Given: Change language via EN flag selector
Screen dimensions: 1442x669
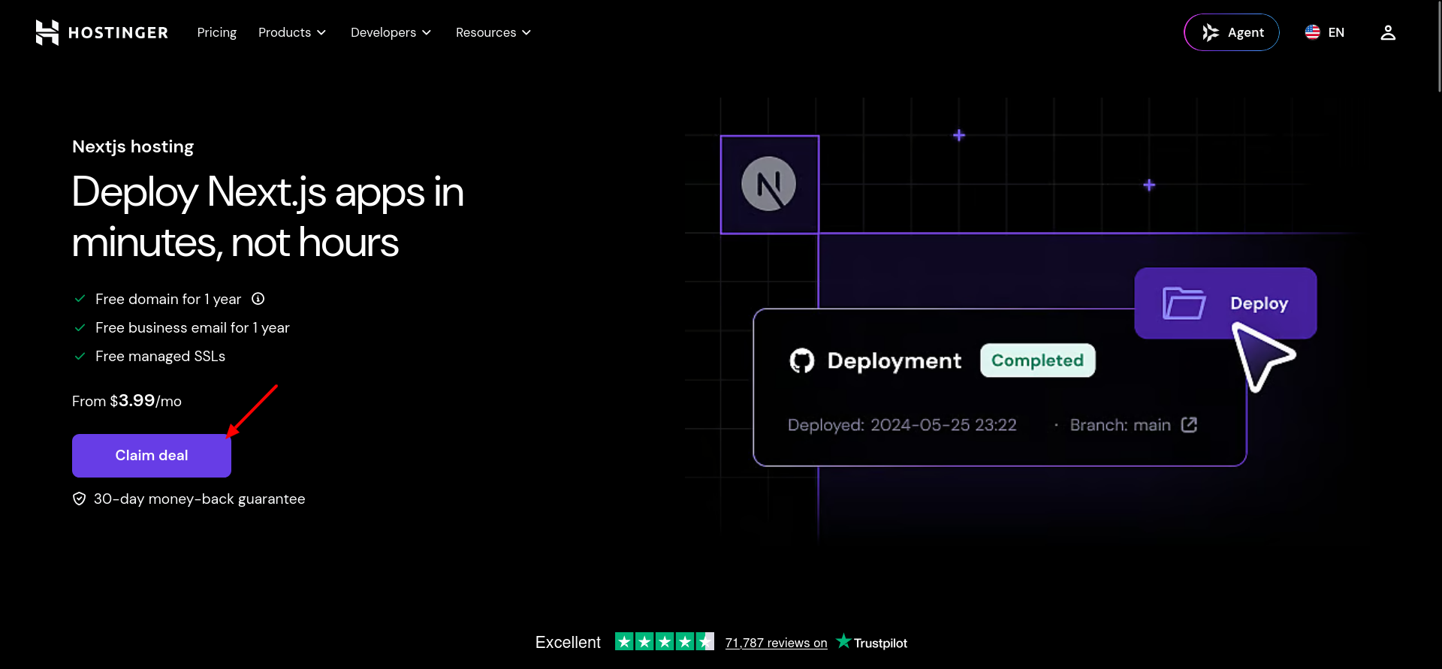Looking at the screenshot, I should click(1325, 32).
